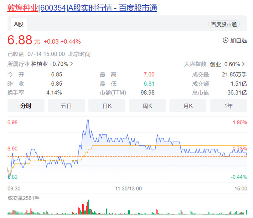This screenshot has width=253, height=218.
Task: Show the 周K weekly chart
Action: point(148,106)
